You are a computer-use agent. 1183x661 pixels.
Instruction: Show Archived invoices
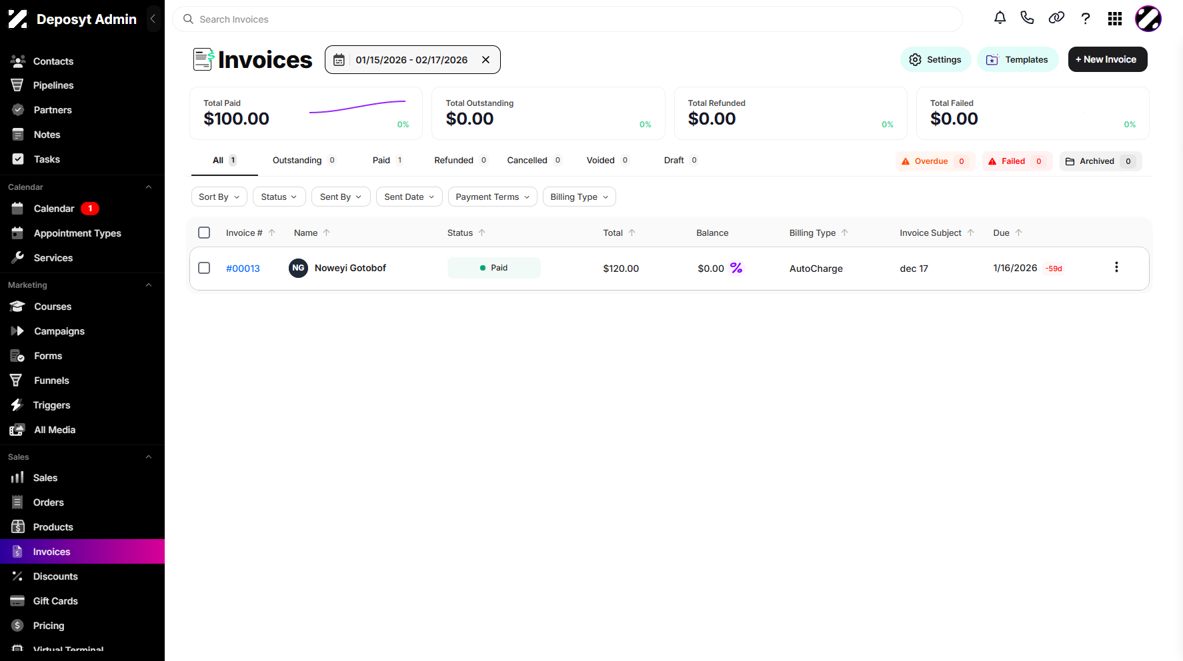(x=1100, y=161)
